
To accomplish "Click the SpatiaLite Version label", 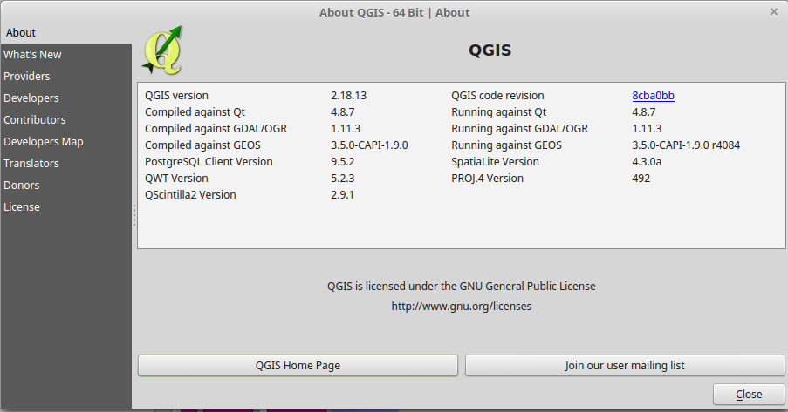I will (x=495, y=162).
